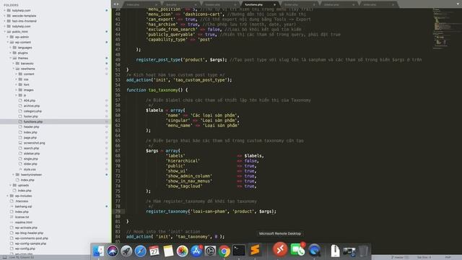Screen dimensions: 462x260
Task: Open QuickTime Player in dock
Action: pos(315,251)
